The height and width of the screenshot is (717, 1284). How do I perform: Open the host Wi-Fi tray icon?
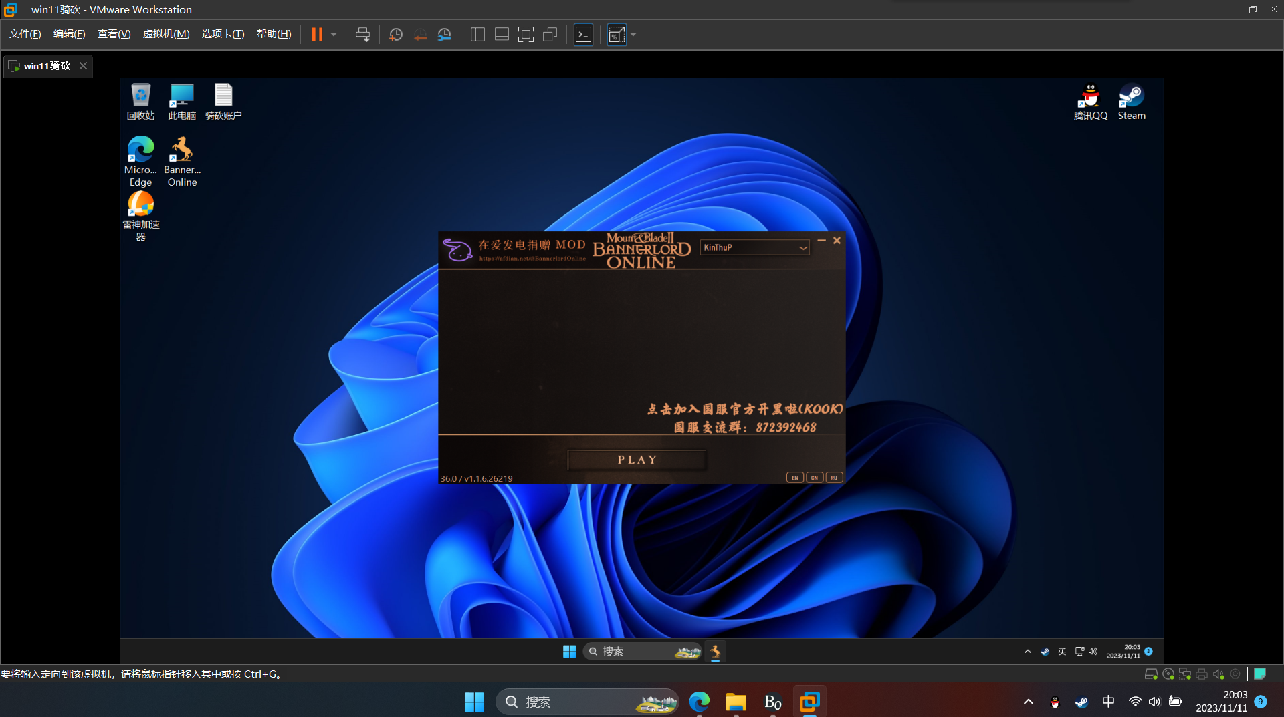[x=1135, y=702]
